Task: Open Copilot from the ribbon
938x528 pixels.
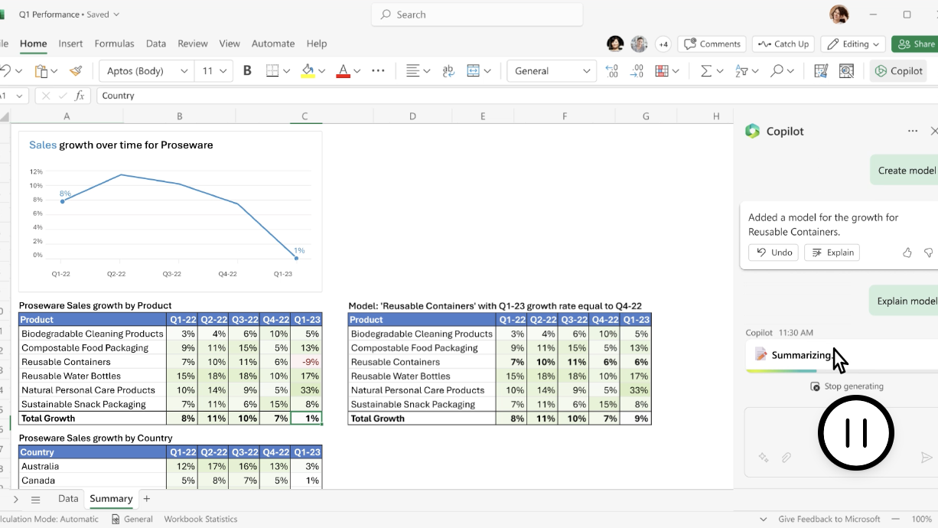Action: (x=898, y=71)
